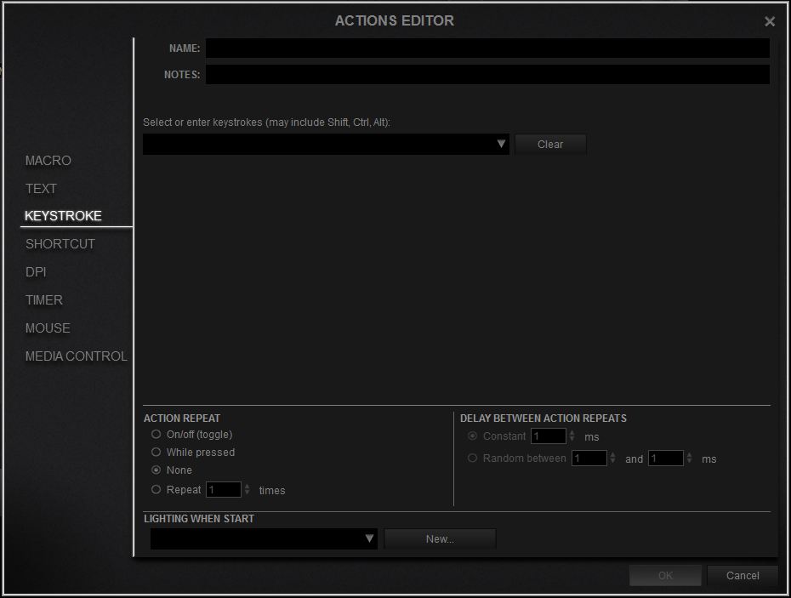The height and width of the screenshot is (598, 791).
Task: Click the Cancel button
Action: click(x=743, y=575)
